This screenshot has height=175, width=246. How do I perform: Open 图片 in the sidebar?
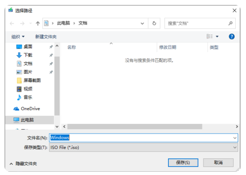(28, 72)
